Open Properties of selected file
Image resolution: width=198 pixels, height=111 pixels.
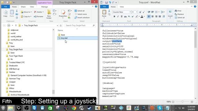click(x=63, y=14)
